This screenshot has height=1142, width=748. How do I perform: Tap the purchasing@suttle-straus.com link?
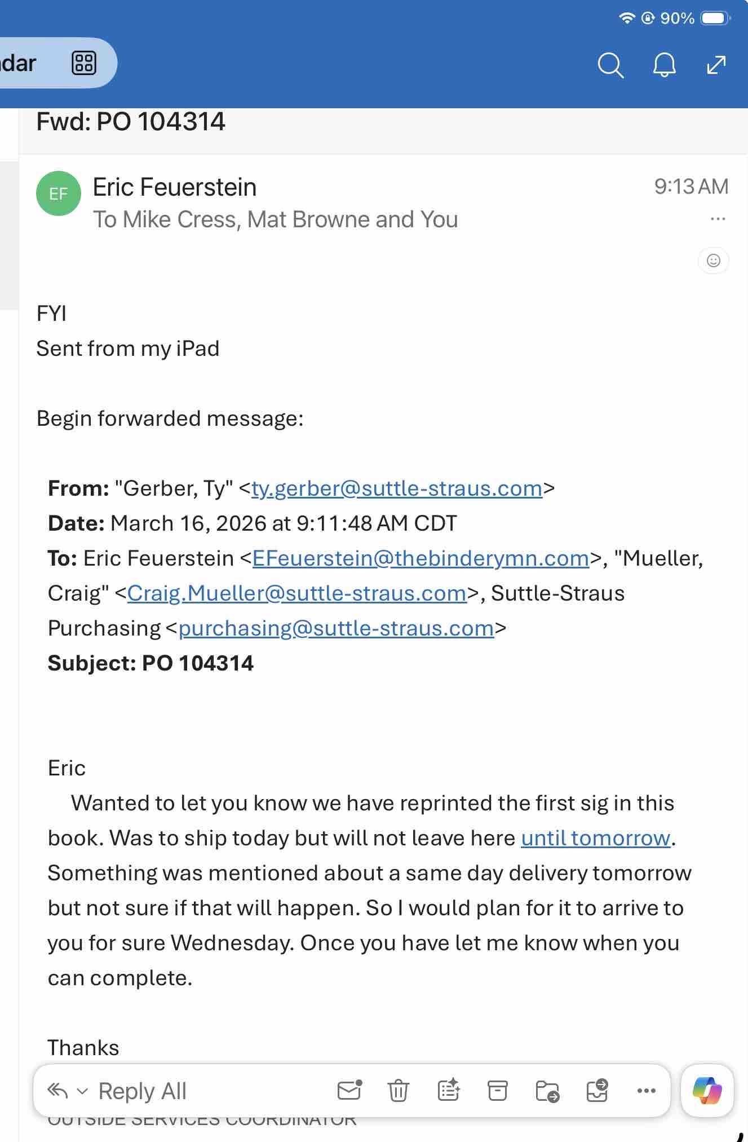[336, 628]
